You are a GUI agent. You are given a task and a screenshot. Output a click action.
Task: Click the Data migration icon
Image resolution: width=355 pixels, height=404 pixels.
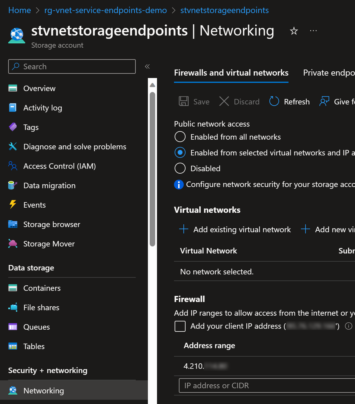13,185
